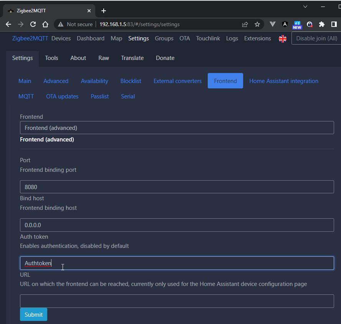Viewport: 341px width, 324px height.
Task: Select the Home Assistant integration tab
Action: 283,81
